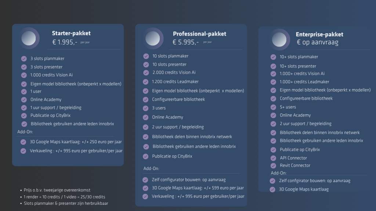Viewport: 376px width, 211px height.
Task: Click checkmark beside Configureerbare bibliotheek in Professional
Action: click(x=145, y=100)
